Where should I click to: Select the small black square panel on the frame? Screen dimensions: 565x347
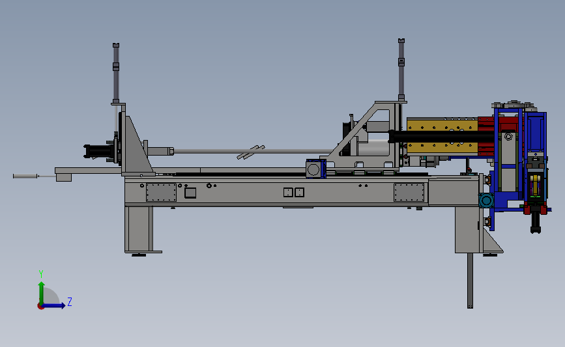tap(190, 193)
